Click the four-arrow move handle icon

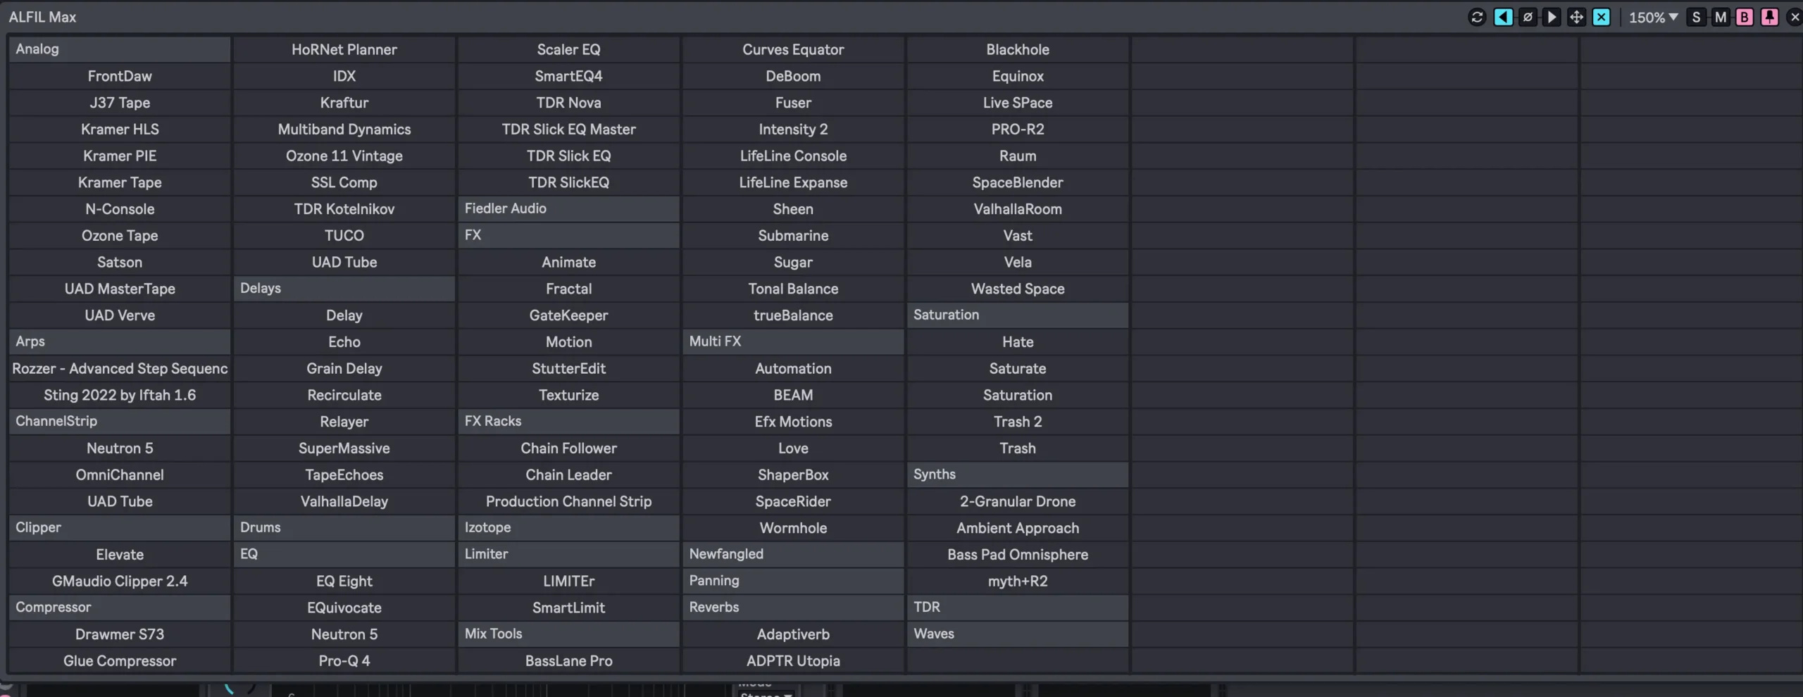tap(1576, 17)
